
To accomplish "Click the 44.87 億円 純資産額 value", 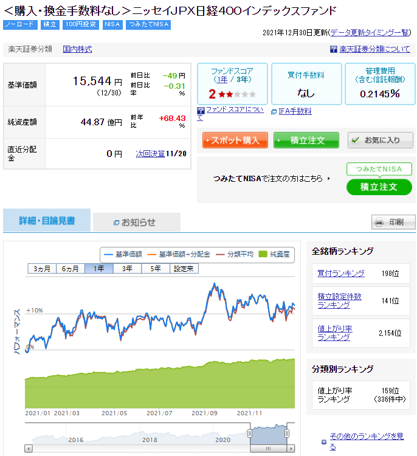I will coord(101,122).
